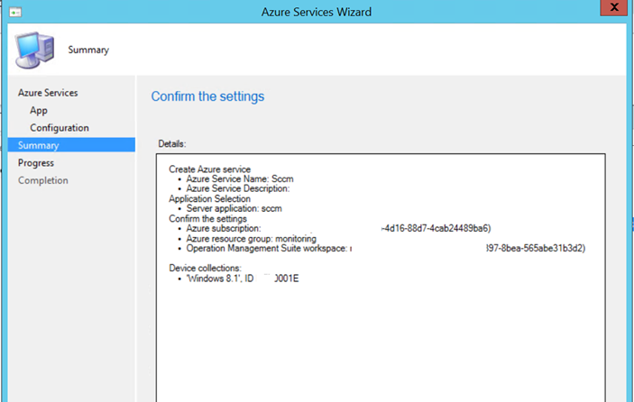Click the computer icon beside Summary header
This screenshot has width=634, height=402.
click(35, 50)
